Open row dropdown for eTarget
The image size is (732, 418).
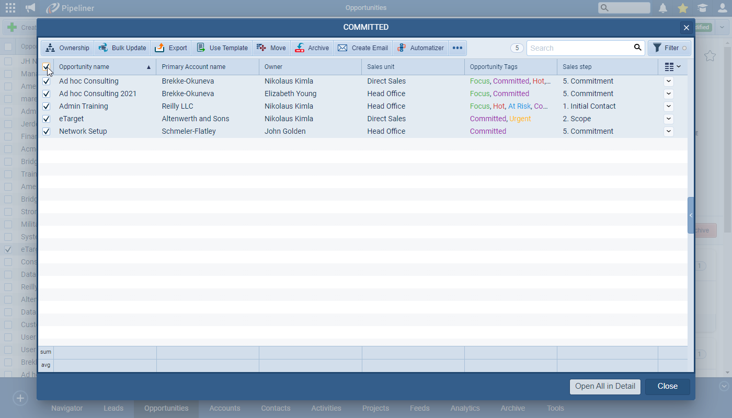click(669, 119)
